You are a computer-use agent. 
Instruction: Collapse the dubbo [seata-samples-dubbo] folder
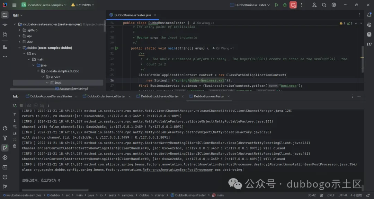(x=20, y=48)
